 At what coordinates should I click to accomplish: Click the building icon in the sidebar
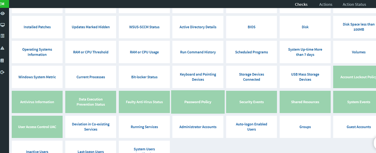point(3,36)
